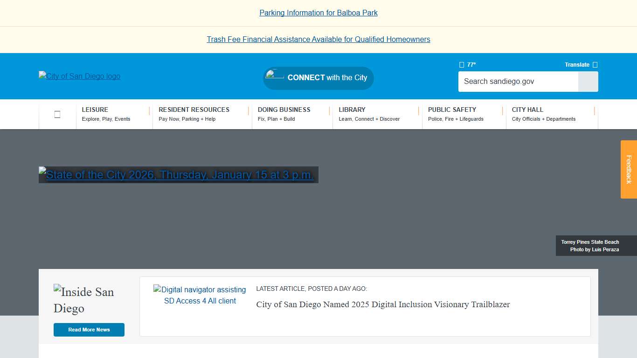Click the Torrey Pines State Beach photo credit
The height and width of the screenshot is (358, 637).
point(590,246)
